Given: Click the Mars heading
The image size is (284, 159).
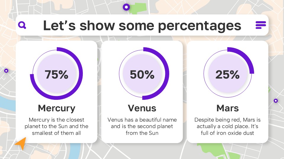Looking at the screenshot, I should pos(227,108).
